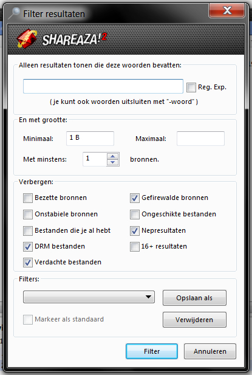
Task: Uncheck Nepresultaten checkbox
Action: coord(135,231)
